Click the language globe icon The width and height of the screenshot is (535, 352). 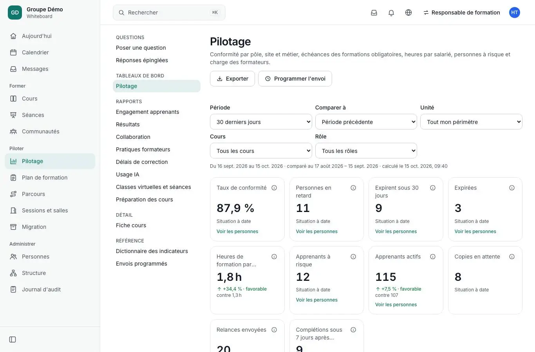(408, 13)
